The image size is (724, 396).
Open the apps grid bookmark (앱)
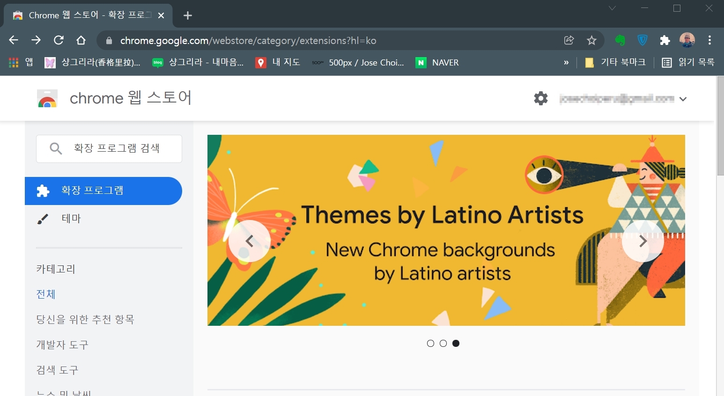coord(21,62)
